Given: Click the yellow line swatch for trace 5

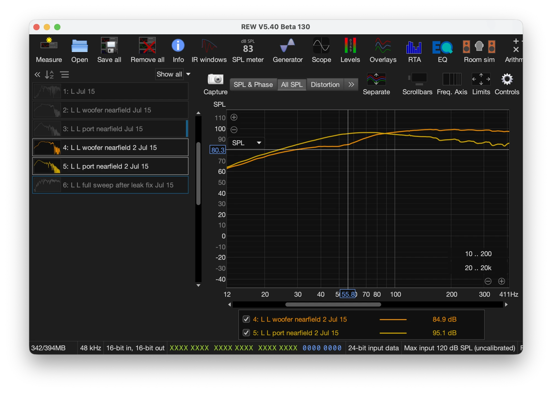Looking at the screenshot, I should click(x=393, y=333).
